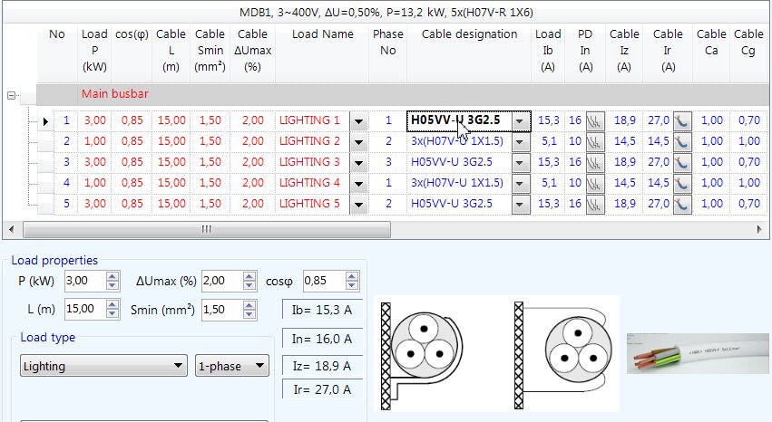The width and height of the screenshot is (772, 422).
Task: Click the Main busbar row label
Action: pyautogui.click(x=114, y=94)
